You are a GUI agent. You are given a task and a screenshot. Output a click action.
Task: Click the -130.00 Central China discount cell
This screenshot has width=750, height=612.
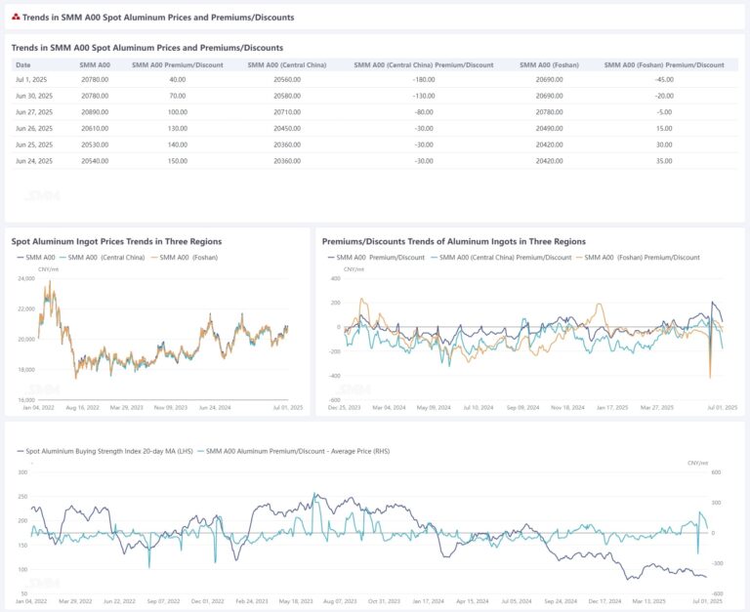[424, 96]
